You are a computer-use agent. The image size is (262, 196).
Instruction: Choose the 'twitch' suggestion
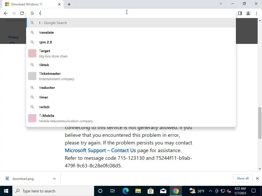(x=131, y=107)
